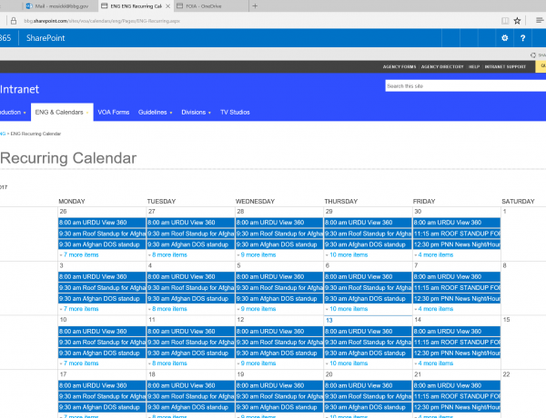The image size is (546, 418).
Task: Open the browser hub menu icon
Action: click(x=540, y=21)
